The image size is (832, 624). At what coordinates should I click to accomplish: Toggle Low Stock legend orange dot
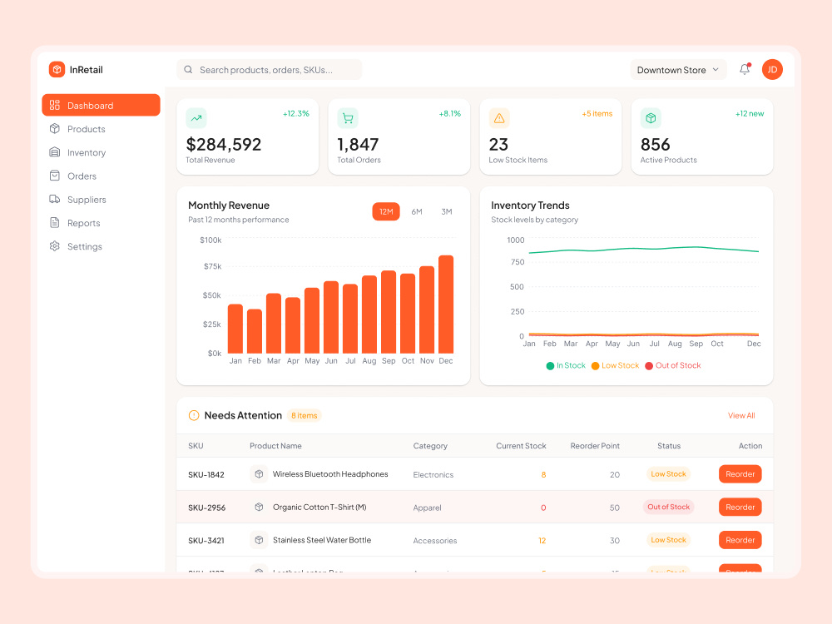point(596,365)
